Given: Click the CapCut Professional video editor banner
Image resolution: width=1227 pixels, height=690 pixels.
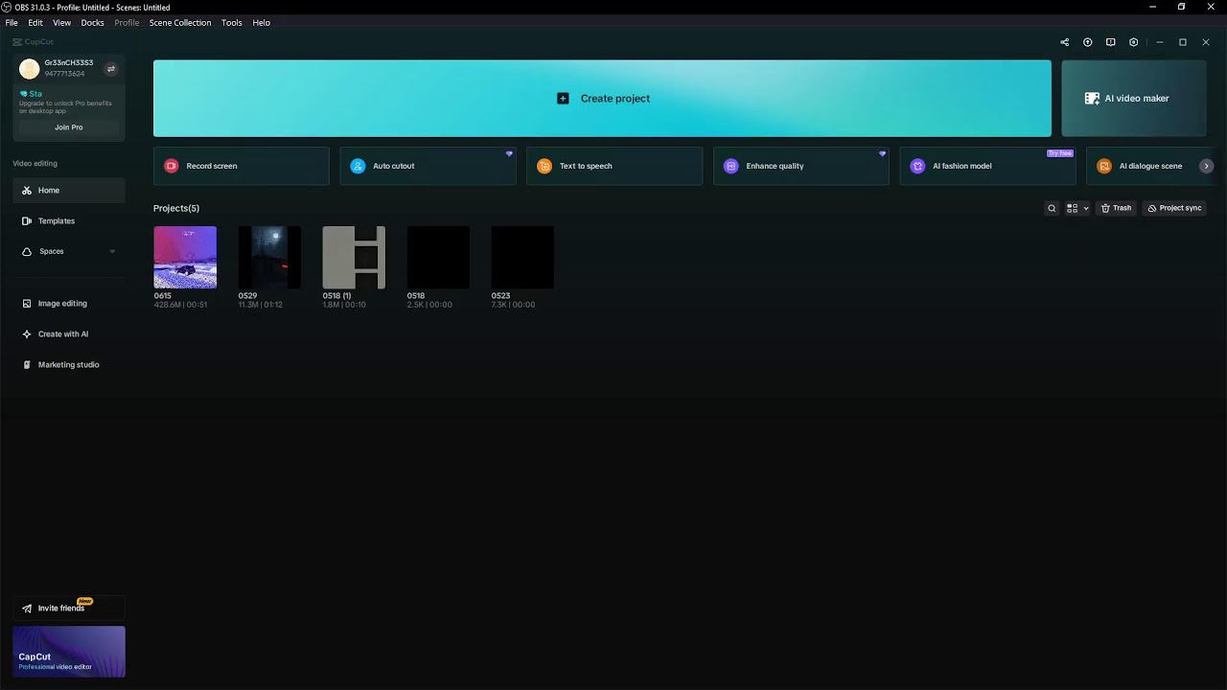Looking at the screenshot, I should (69, 652).
